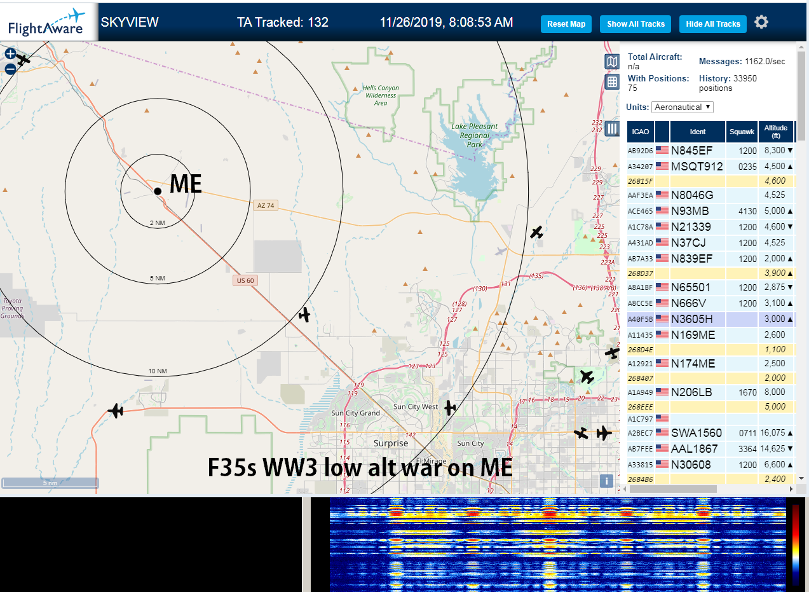Open the map layer switcher icon

click(611, 62)
